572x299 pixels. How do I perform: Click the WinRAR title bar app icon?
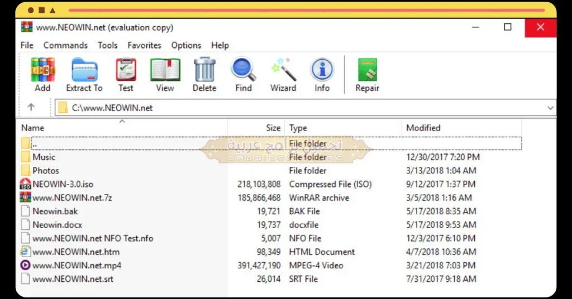click(27, 27)
